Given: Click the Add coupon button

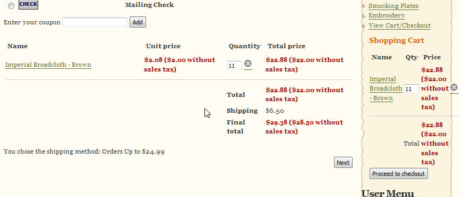Looking at the screenshot, I should (138, 22).
